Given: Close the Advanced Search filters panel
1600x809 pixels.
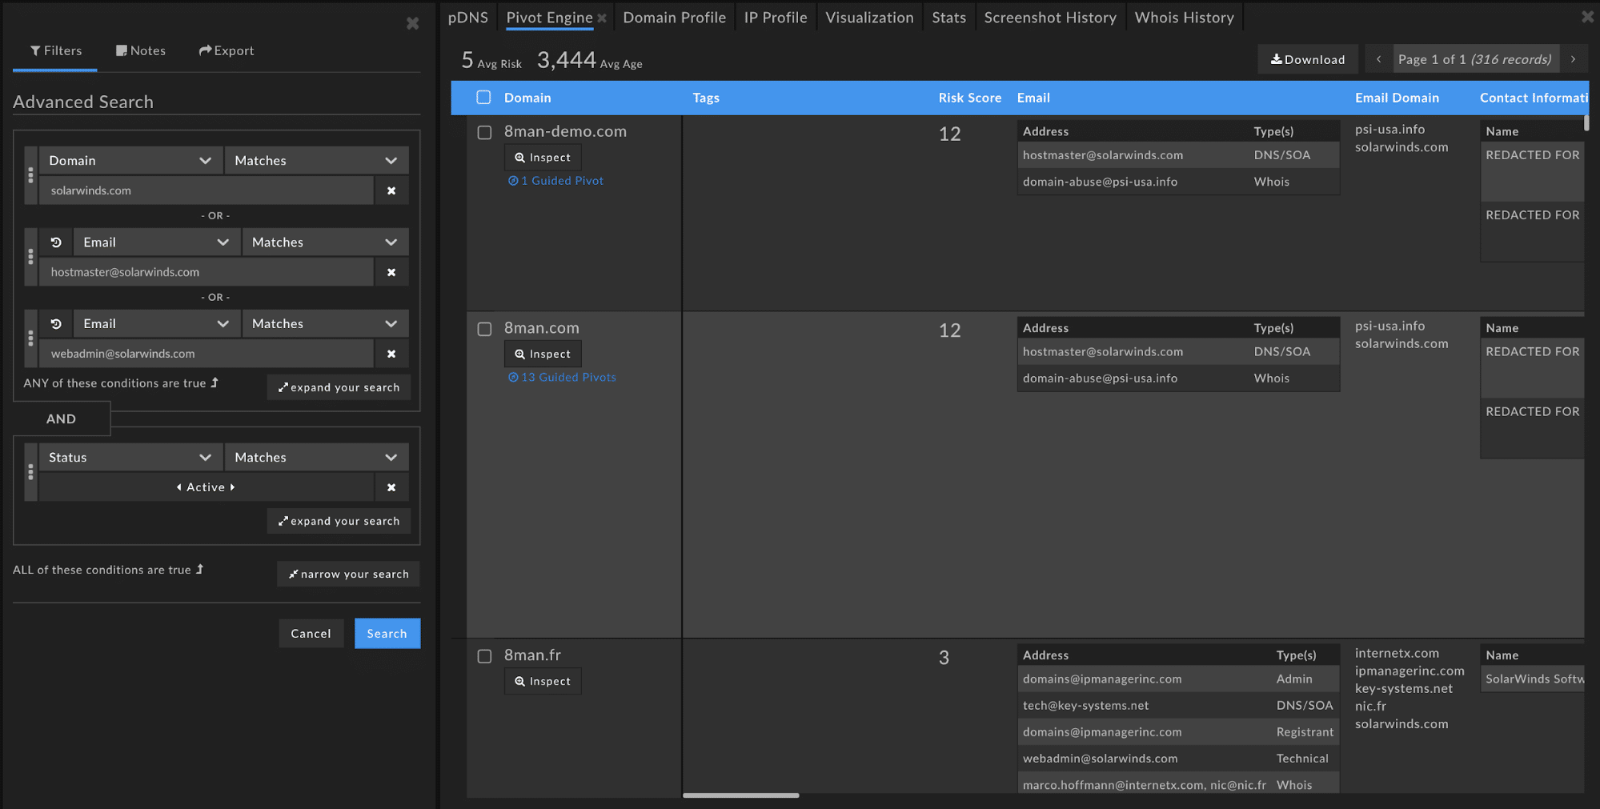Looking at the screenshot, I should tap(412, 23).
